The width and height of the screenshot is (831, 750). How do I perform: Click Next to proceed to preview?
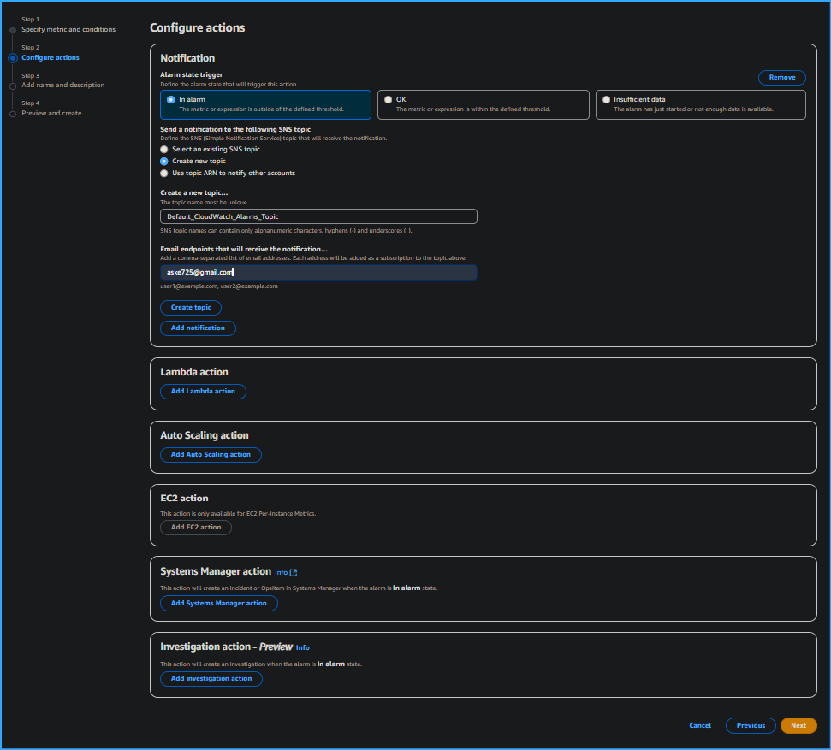click(x=798, y=725)
